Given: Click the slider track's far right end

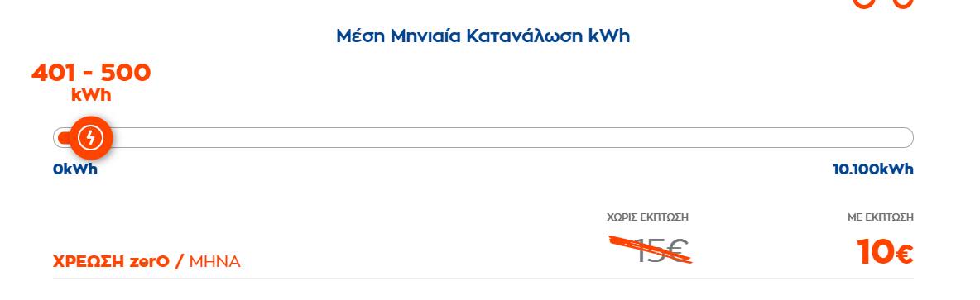Looking at the screenshot, I should click(x=906, y=138).
